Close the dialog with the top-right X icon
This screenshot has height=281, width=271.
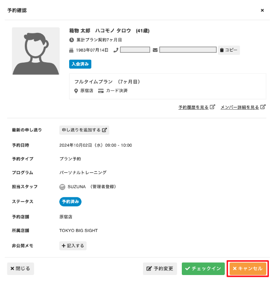tap(262, 10)
